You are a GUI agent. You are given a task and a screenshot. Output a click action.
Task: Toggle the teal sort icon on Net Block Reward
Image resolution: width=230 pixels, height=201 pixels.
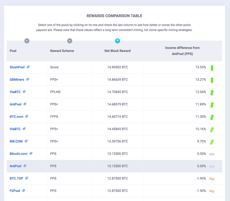(118, 41)
